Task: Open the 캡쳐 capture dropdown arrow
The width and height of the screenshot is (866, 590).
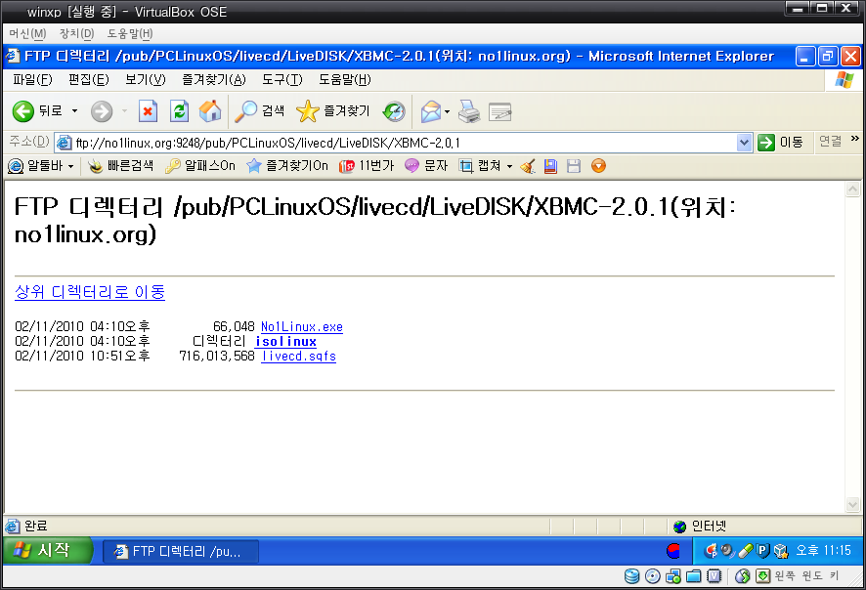Action: click(509, 166)
